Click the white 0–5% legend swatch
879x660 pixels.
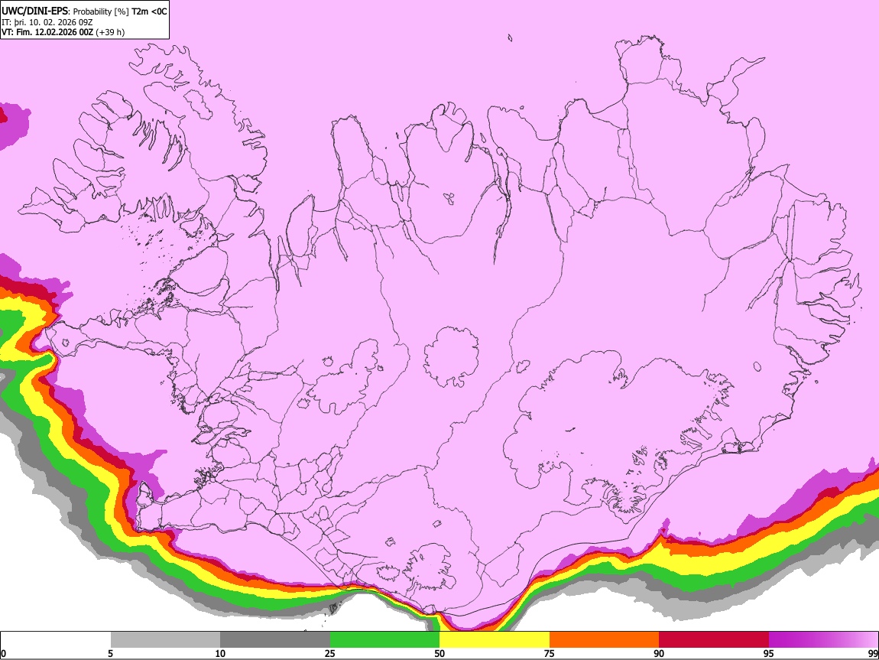(56, 639)
